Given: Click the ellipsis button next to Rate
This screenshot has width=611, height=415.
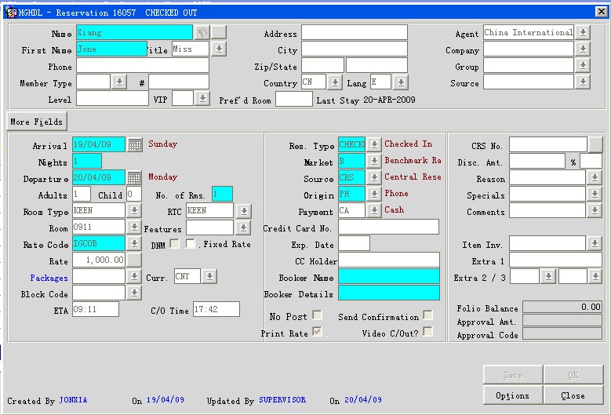Looking at the screenshot, I should 135,260.
